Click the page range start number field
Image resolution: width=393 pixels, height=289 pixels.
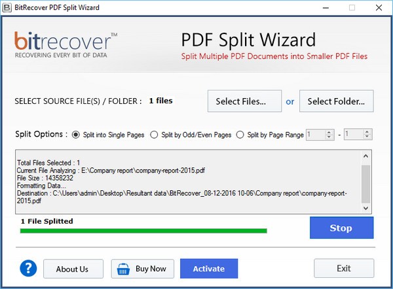coord(314,135)
